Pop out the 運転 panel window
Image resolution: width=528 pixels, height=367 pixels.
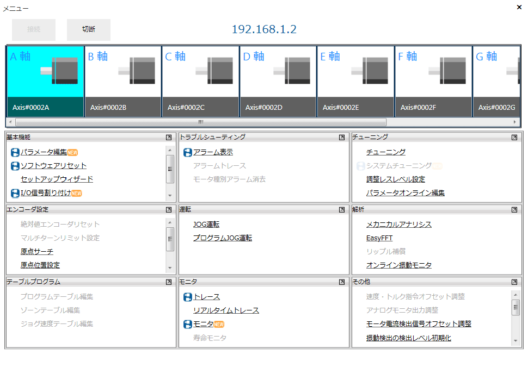point(342,209)
